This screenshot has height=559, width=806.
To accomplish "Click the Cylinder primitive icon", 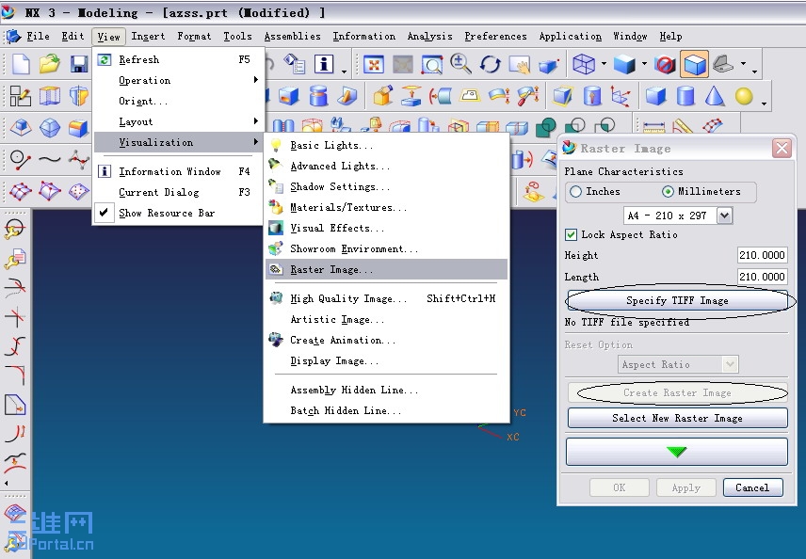I will [x=685, y=96].
